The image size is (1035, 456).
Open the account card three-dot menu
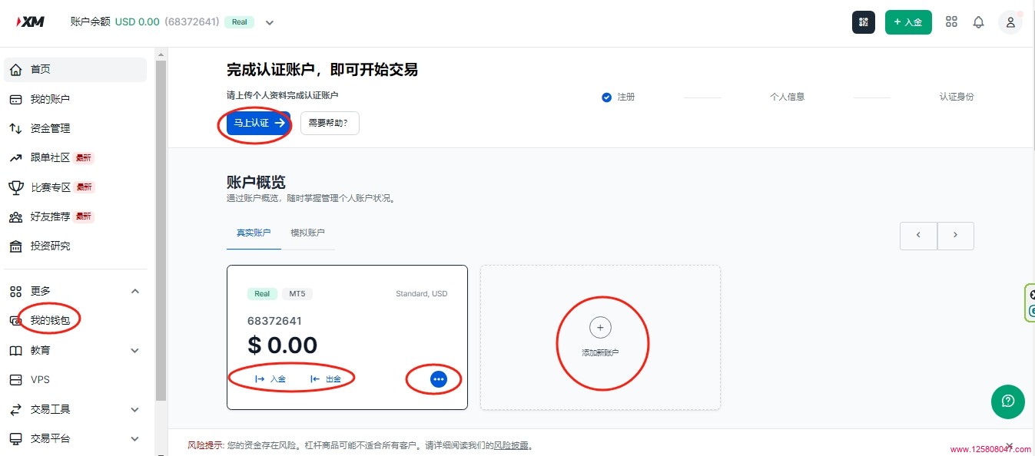coord(439,378)
